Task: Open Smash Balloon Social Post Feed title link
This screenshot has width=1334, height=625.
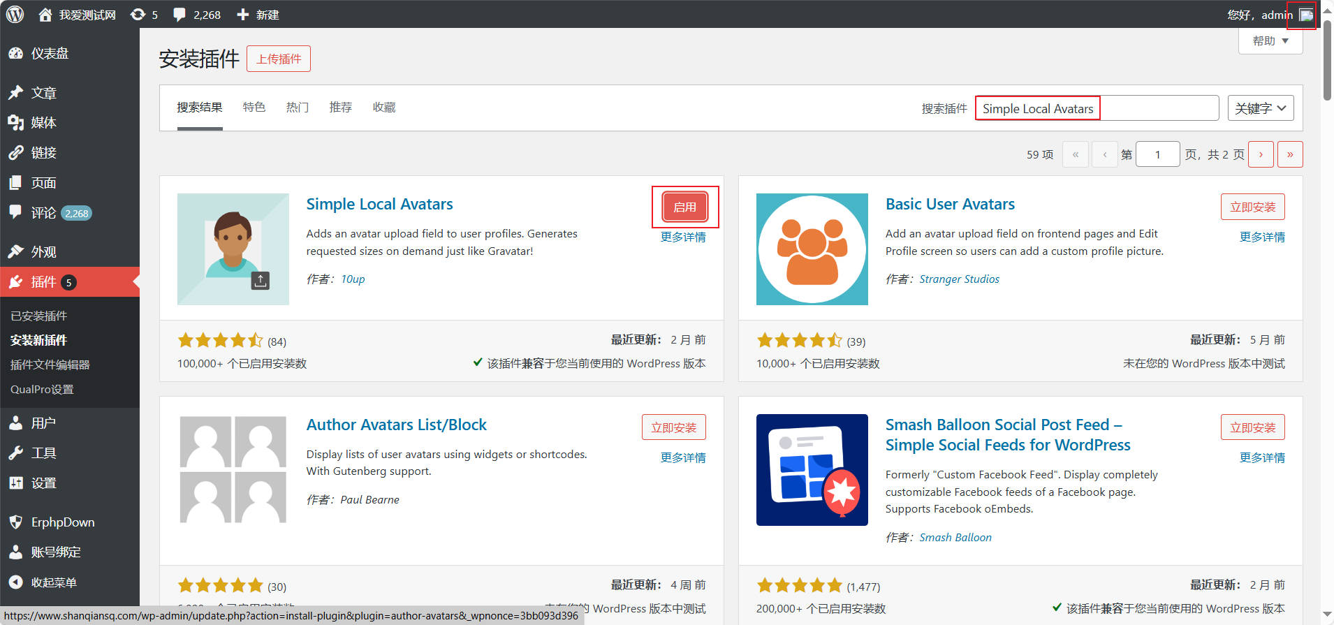Action: 1008,434
